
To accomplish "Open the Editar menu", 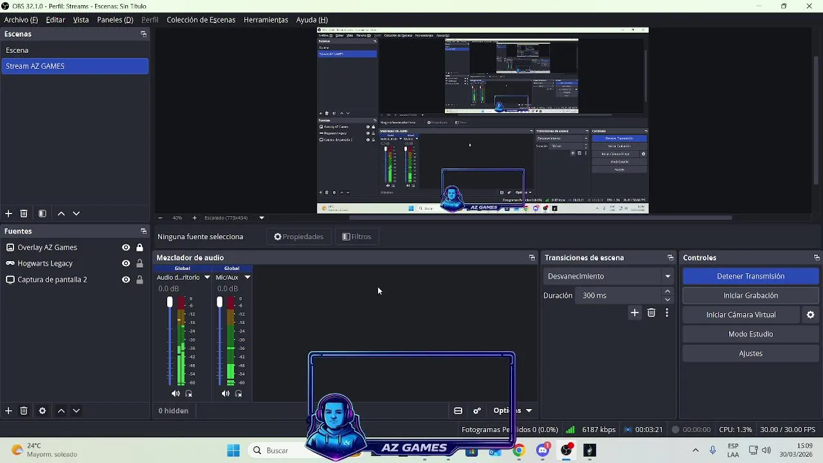I will pos(55,20).
